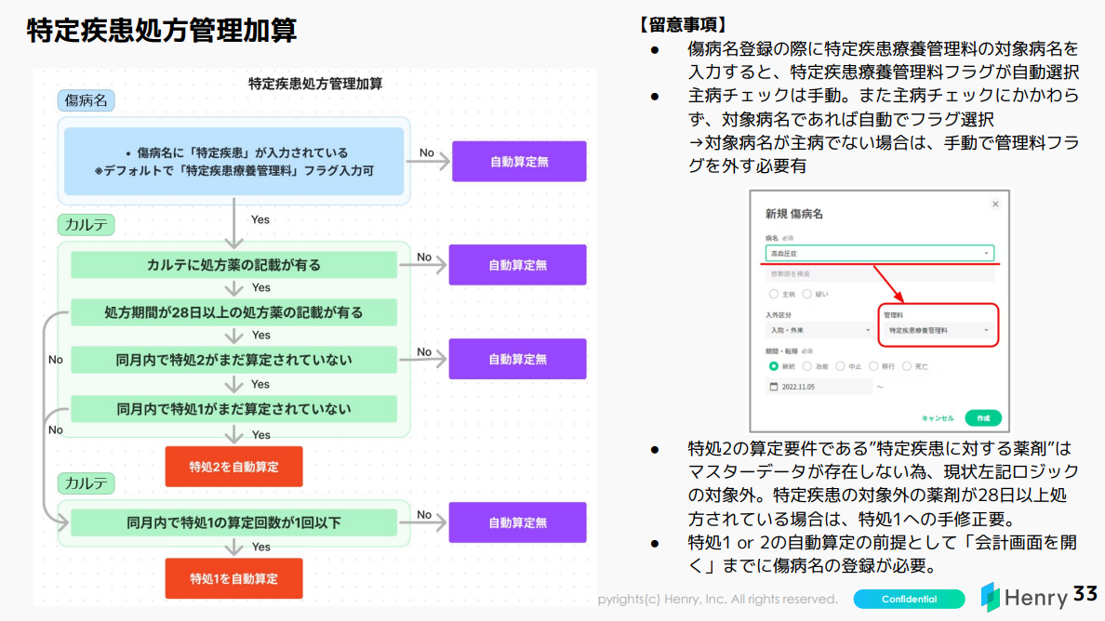Screen dimensions: 1105x621
Task: Click the 入外区分 field label
Action: click(x=779, y=315)
